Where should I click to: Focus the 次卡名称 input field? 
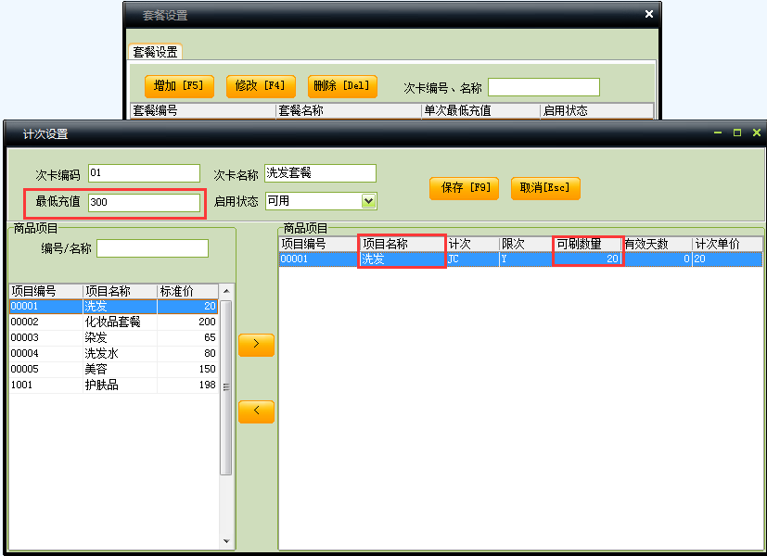click(320, 173)
